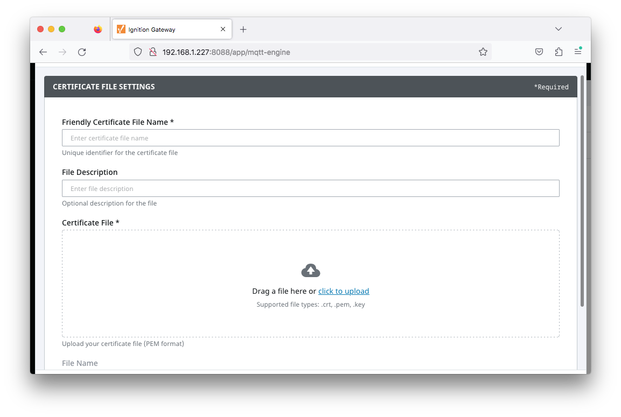621x417 pixels.
Task: Click the Firefox logo icon in the tab bar
Action: pyautogui.click(x=98, y=29)
